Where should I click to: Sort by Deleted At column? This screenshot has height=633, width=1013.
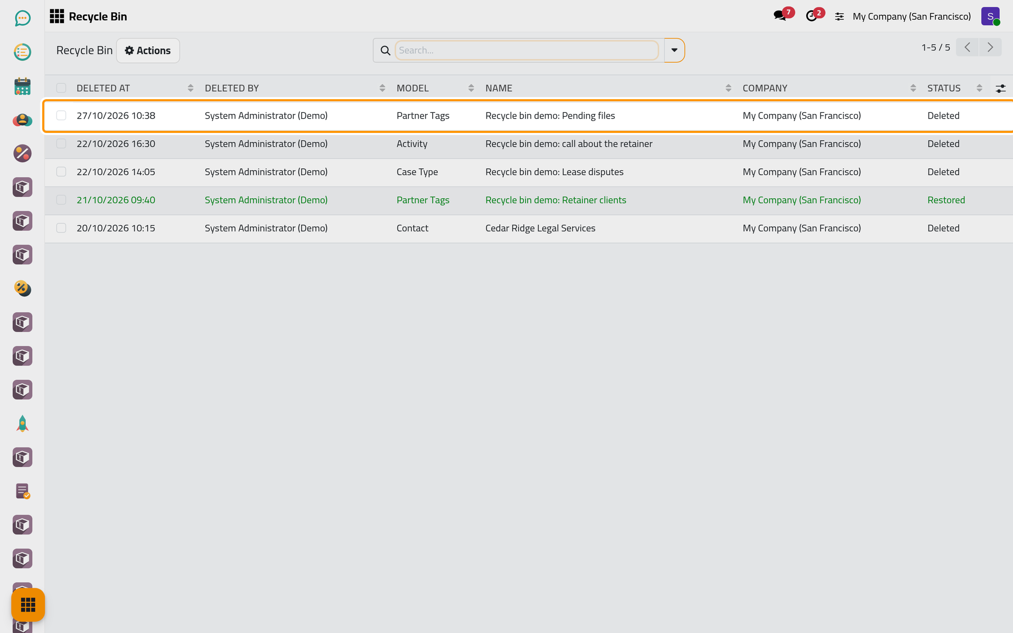[x=135, y=88]
